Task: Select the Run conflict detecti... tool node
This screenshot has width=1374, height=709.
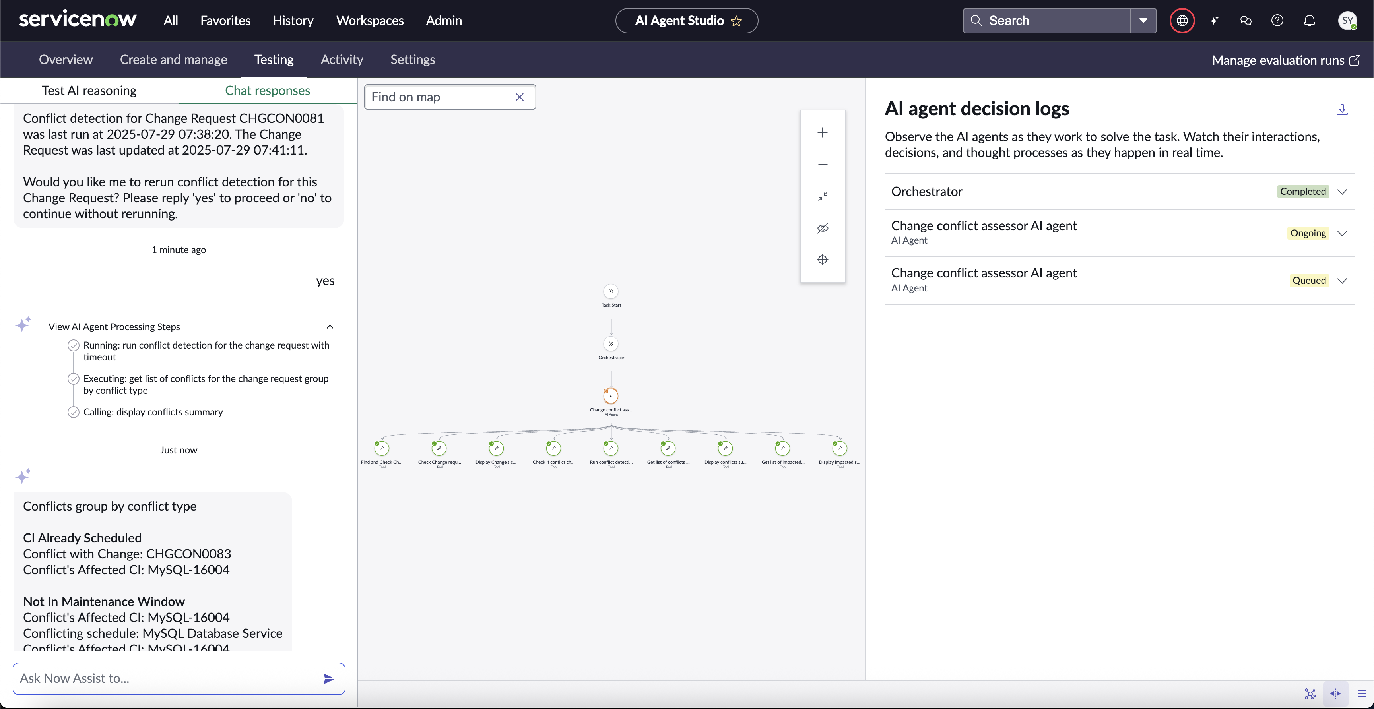Action: 611,448
